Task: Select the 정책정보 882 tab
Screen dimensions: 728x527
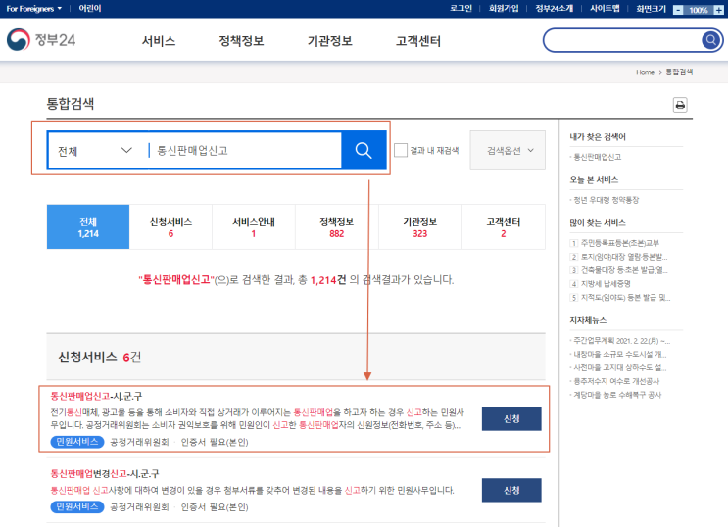Action: pyautogui.click(x=337, y=227)
